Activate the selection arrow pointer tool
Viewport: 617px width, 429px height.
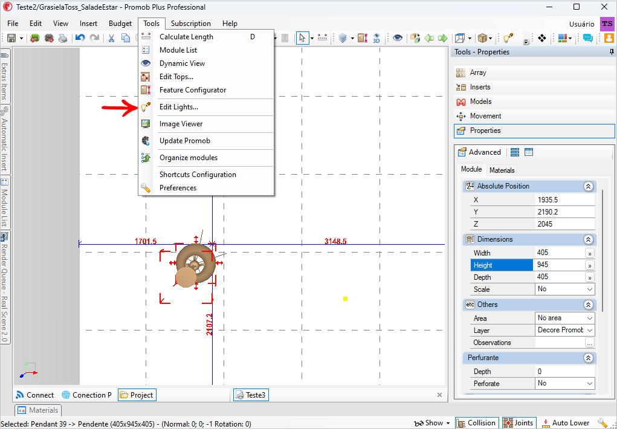coord(302,38)
